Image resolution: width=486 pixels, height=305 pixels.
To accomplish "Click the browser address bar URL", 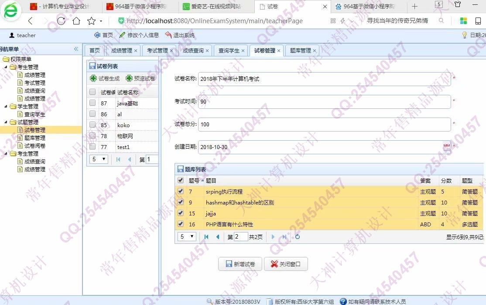I will point(215,21).
